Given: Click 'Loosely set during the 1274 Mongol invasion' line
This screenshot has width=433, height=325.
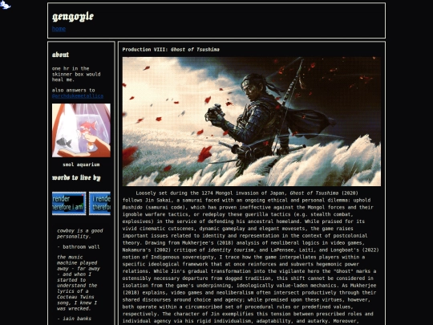Looking at the screenshot, I should click(x=247, y=193).
